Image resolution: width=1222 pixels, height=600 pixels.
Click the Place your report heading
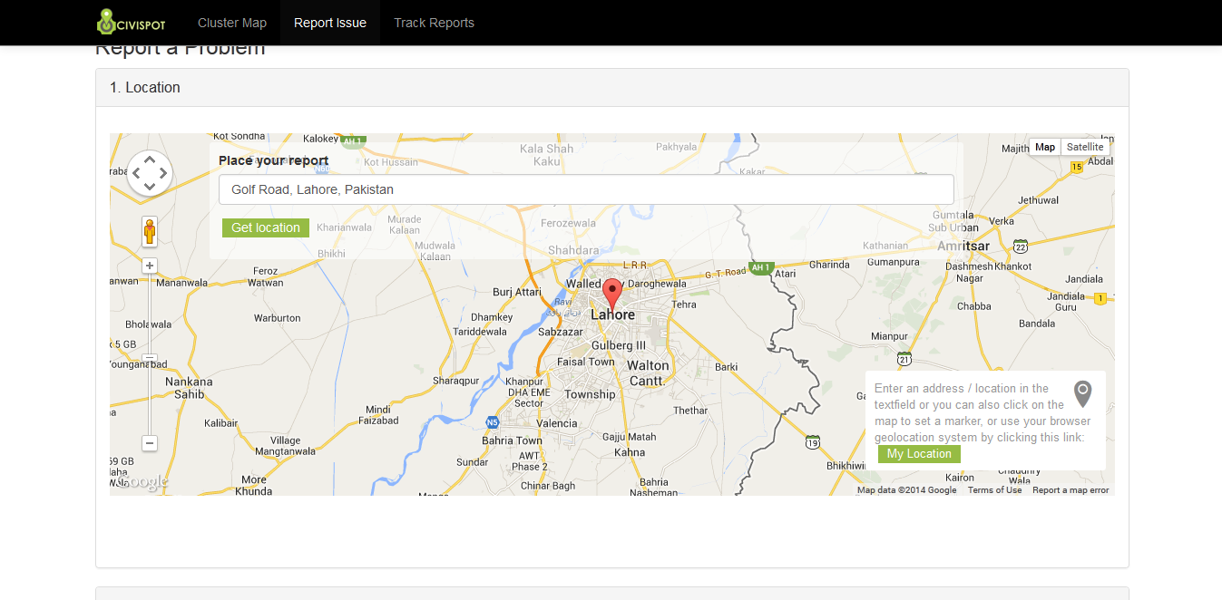[273, 160]
